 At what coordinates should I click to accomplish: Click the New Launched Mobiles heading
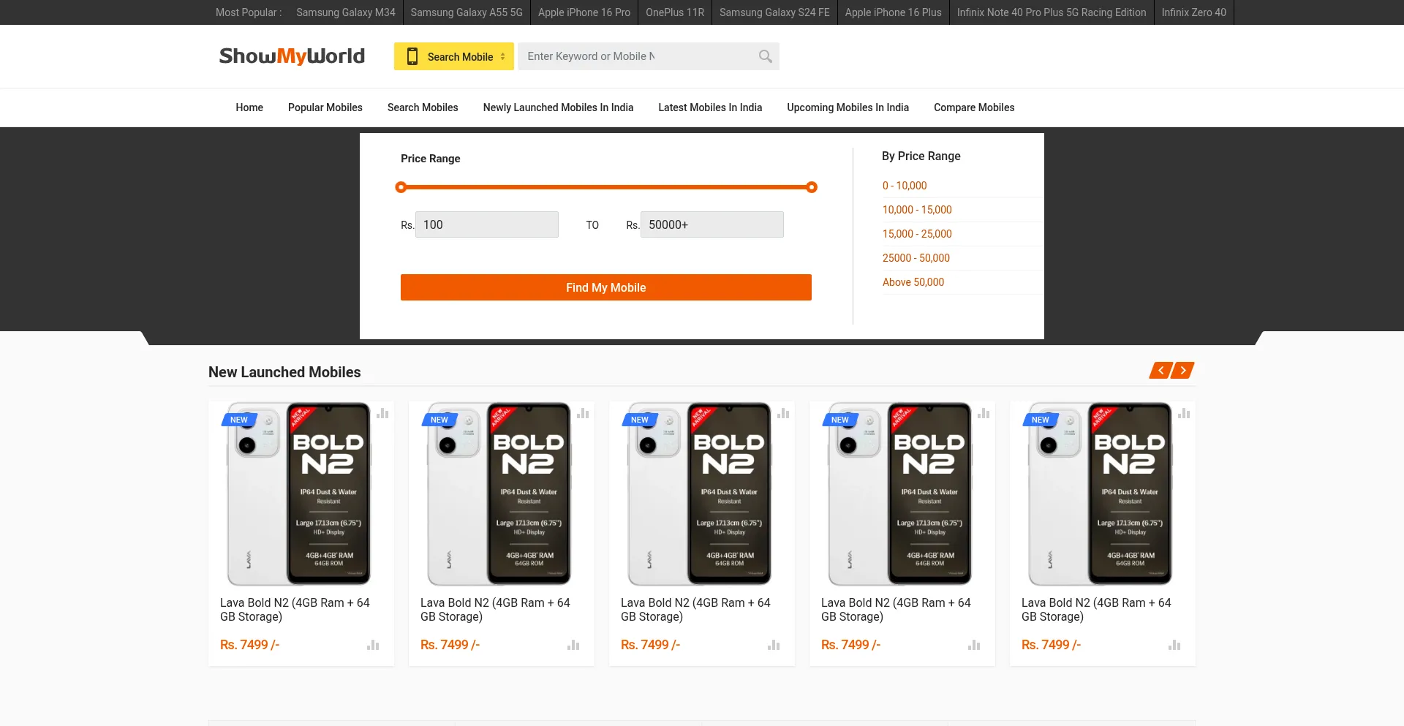284,372
